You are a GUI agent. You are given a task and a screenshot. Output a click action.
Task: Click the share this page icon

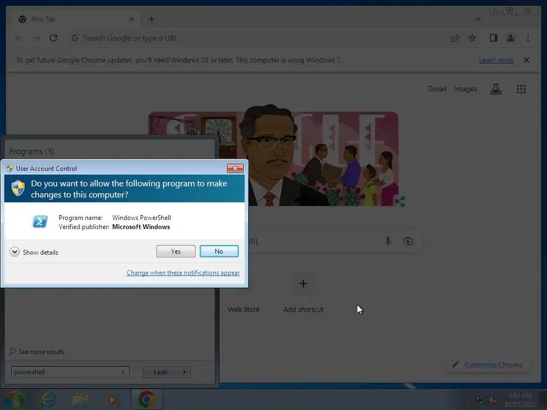[x=455, y=38]
